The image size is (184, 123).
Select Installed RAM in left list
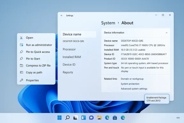click(x=72, y=57)
